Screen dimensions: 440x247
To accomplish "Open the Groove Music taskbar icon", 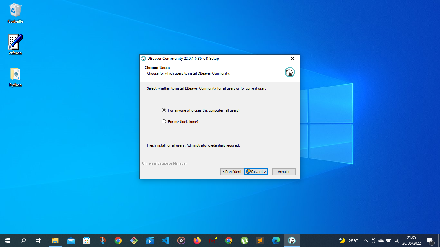I will (x=181, y=241).
